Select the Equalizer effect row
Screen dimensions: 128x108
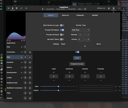pyautogui.click(x=19, y=62)
